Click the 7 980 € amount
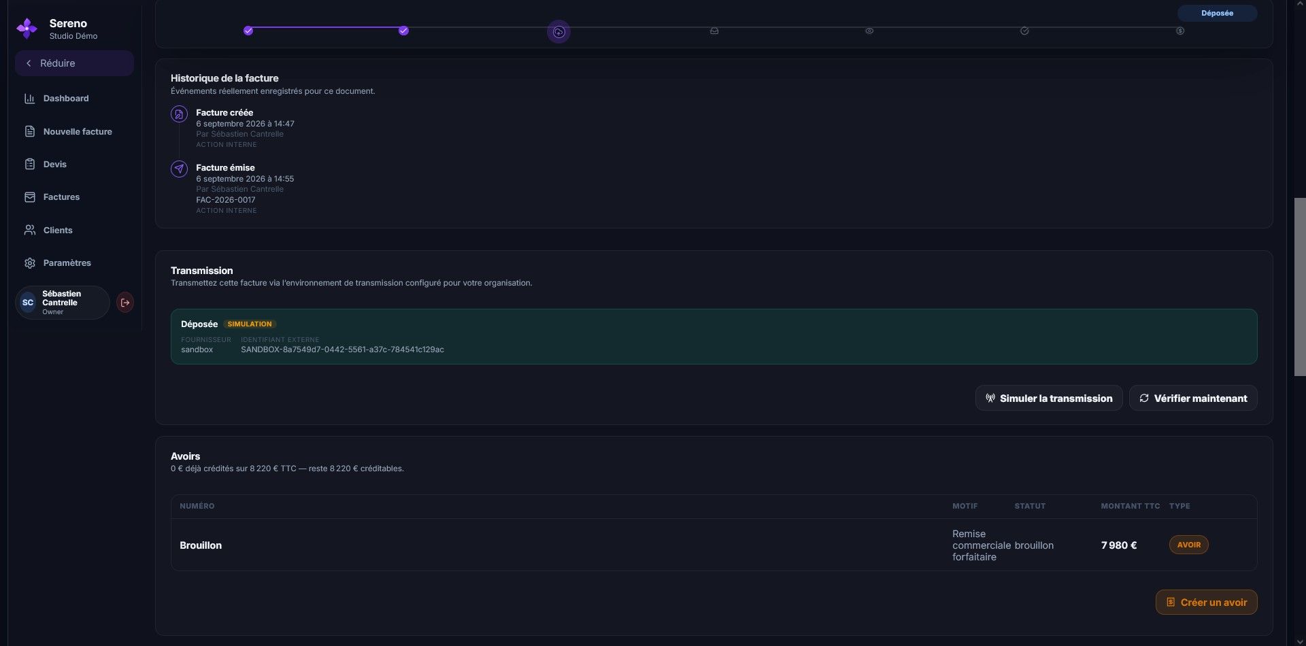This screenshot has height=646, width=1306. click(x=1119, y=545)
